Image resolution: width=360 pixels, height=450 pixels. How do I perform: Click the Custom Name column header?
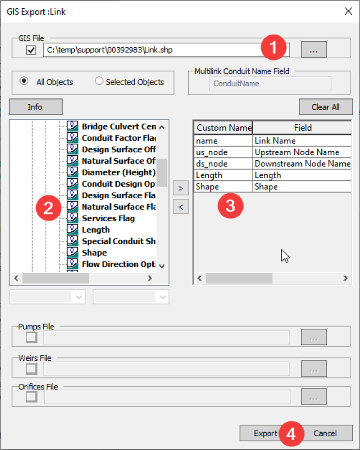(x=223, y=128)
